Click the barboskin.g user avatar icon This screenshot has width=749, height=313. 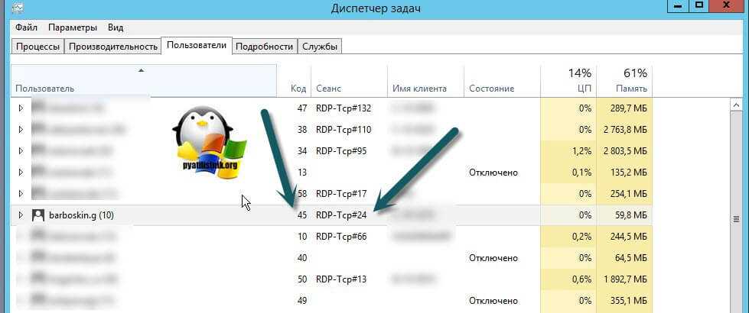37,215
